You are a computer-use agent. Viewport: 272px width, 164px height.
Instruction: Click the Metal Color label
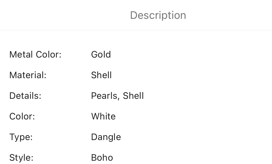point(35,54)
